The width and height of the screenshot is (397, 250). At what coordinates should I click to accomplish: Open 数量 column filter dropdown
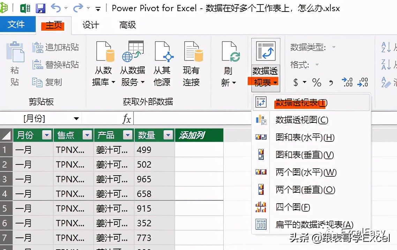coord(168,135)
